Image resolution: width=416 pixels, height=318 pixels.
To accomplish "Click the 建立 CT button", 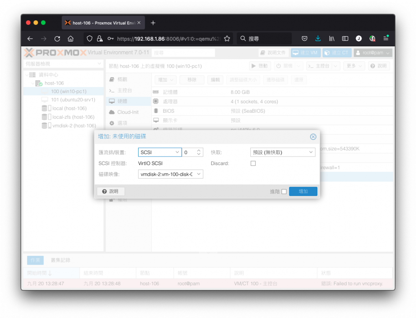I will [337, 52].
